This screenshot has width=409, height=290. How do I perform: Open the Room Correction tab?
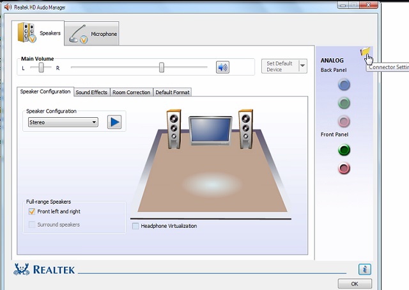click(131, 92)
